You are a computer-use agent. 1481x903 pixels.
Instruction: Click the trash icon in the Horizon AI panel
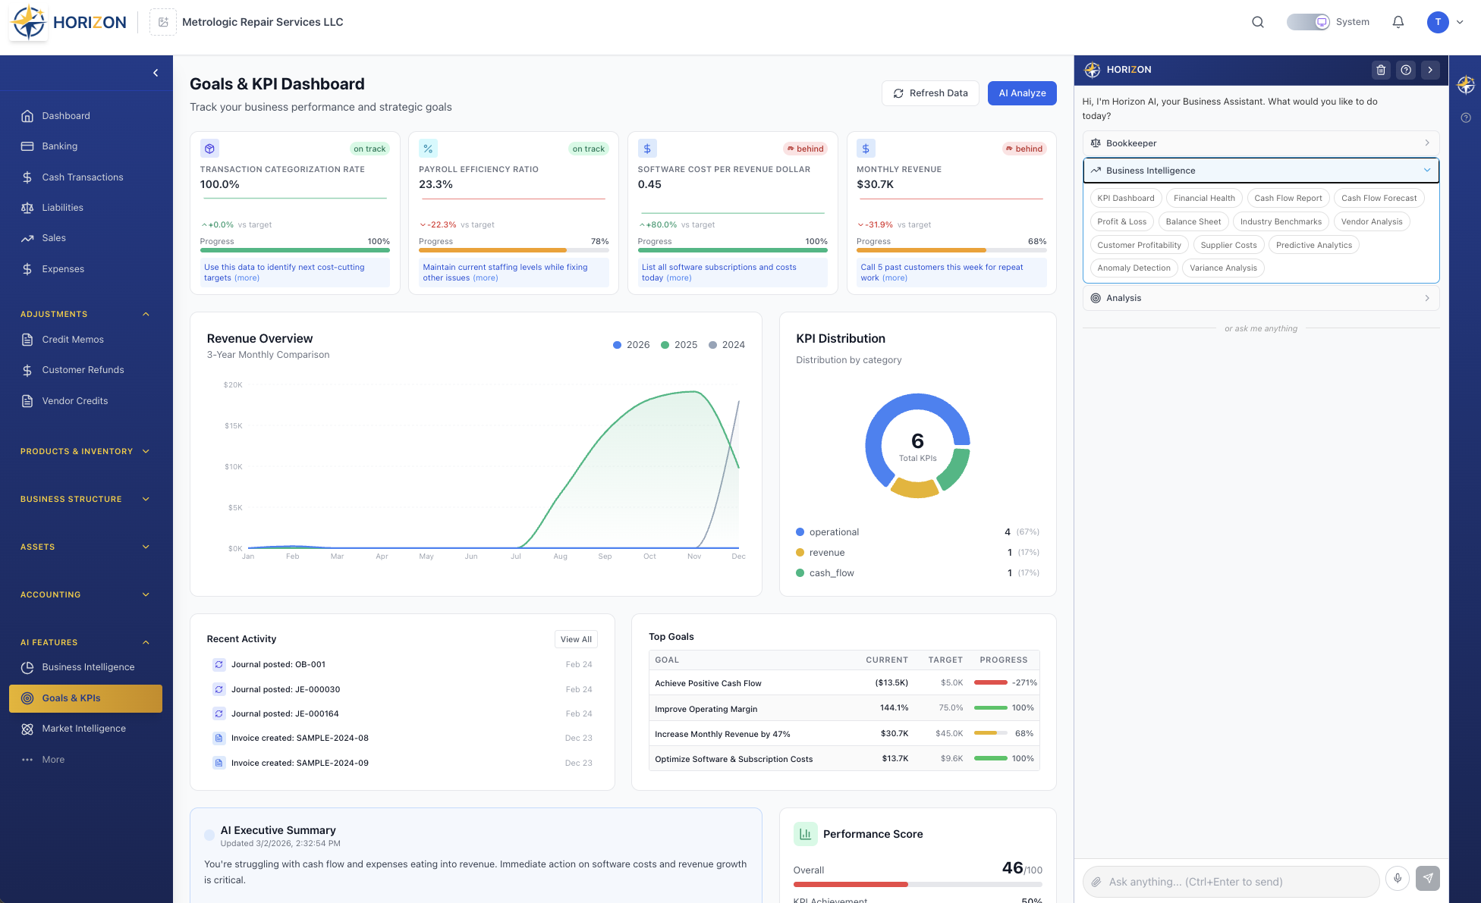pos(1381,70)
